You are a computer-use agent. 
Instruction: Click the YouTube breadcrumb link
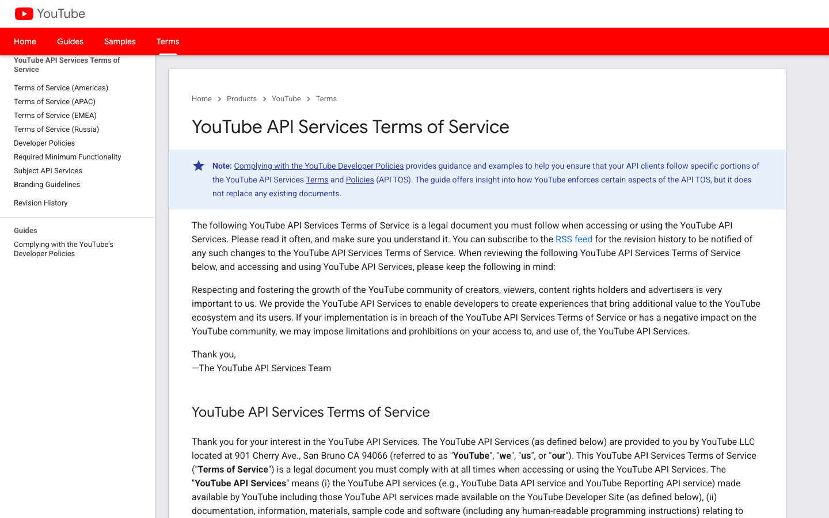286,99
